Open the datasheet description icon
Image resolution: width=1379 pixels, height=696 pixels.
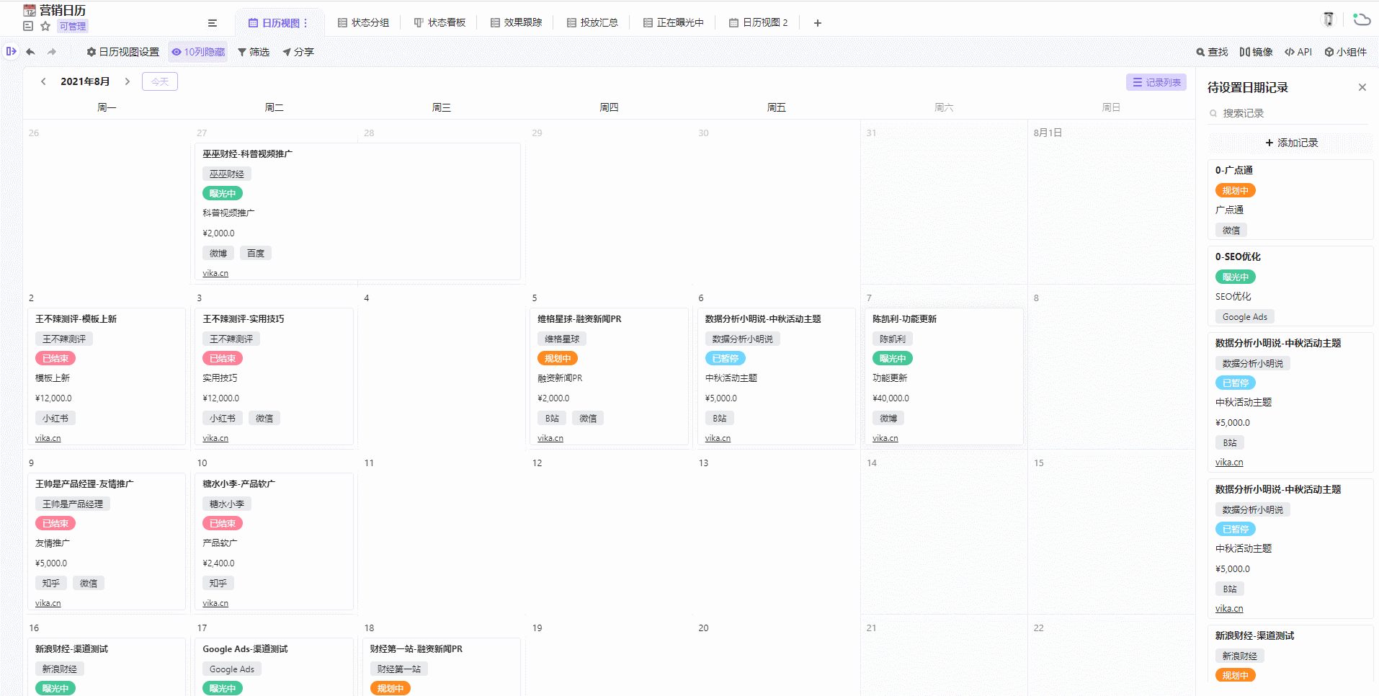pos(28,26)
